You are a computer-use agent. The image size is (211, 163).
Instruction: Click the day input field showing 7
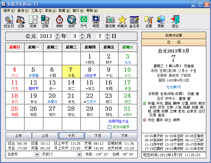tap(100, 36)
